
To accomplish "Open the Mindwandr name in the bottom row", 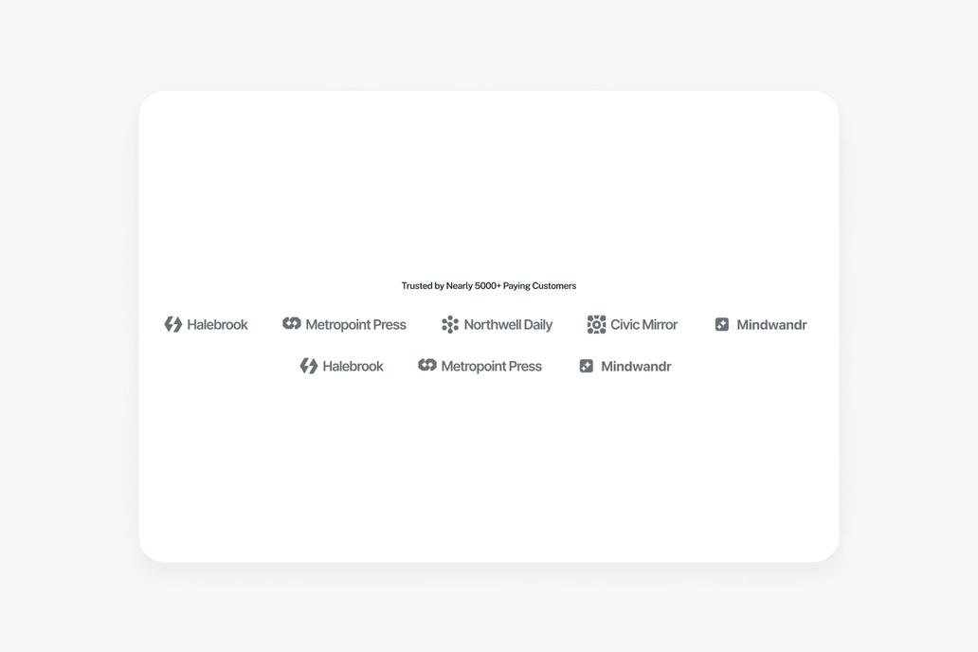I will (x=636, y=366).
